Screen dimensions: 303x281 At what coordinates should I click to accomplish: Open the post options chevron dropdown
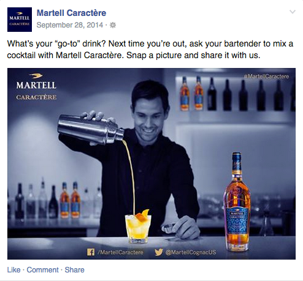point(293,12)
